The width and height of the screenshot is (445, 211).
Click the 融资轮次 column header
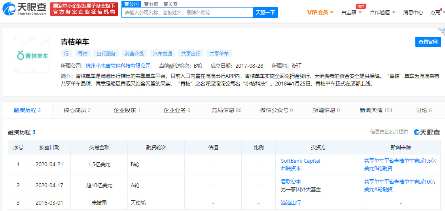click(156, 147)
